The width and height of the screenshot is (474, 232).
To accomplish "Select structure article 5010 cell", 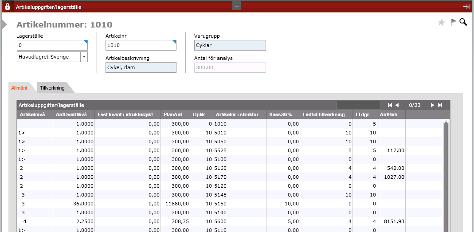I will tap(240, 133).
